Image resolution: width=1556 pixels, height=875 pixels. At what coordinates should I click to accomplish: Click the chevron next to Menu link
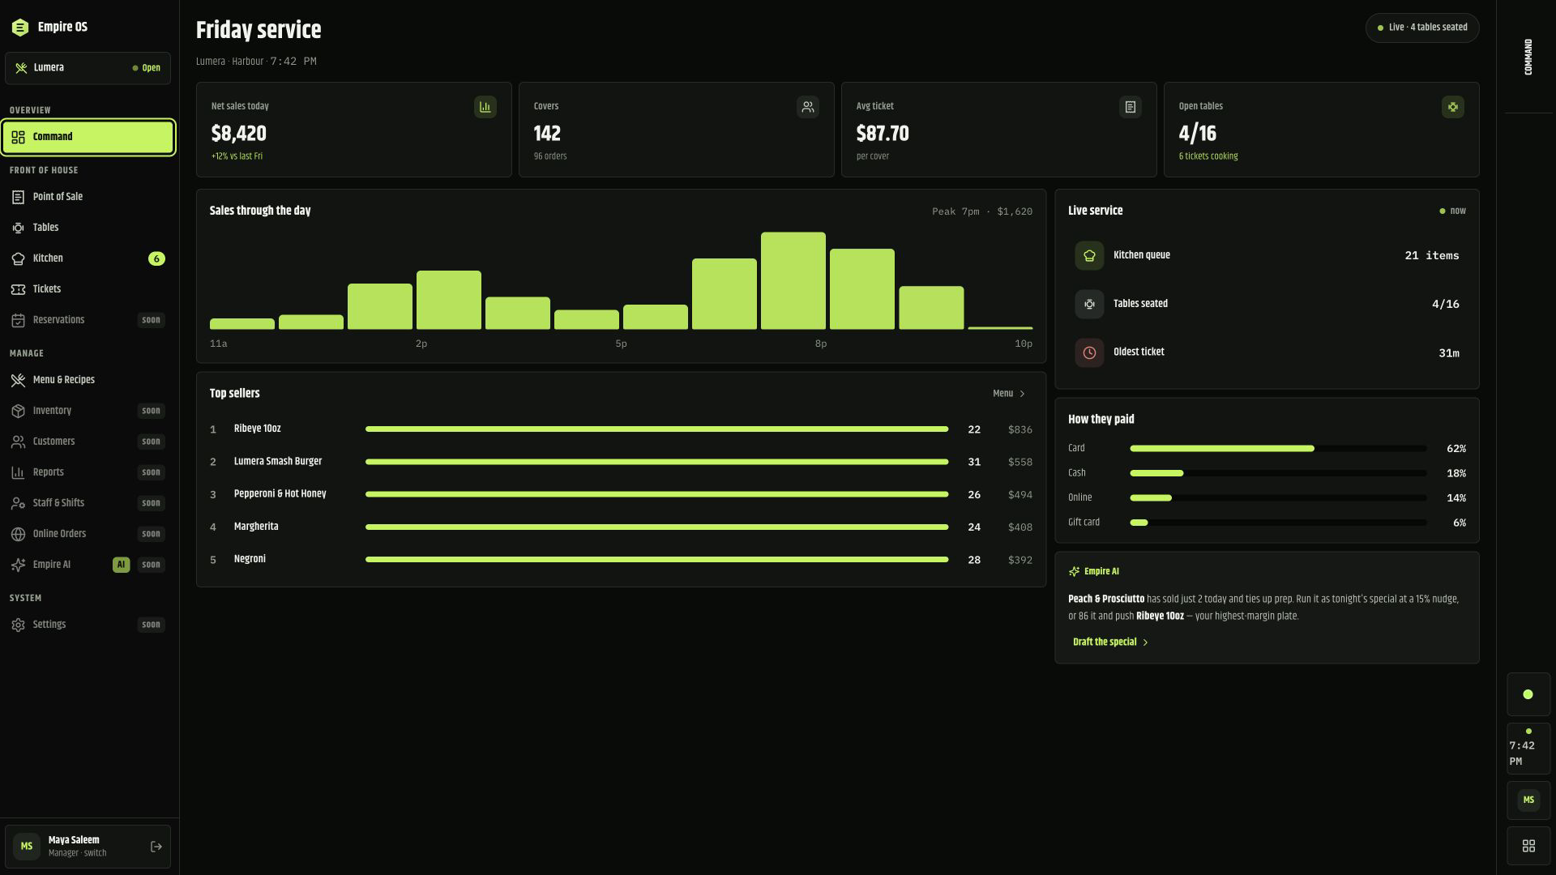click(1023, 394)
